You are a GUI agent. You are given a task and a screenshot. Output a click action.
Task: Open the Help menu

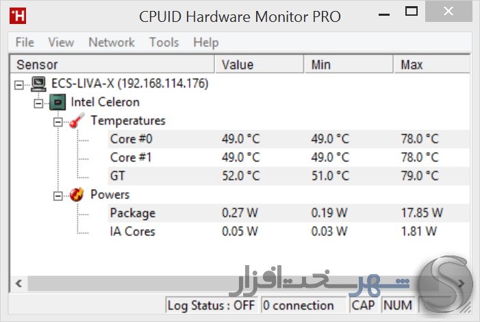(206, 42)
